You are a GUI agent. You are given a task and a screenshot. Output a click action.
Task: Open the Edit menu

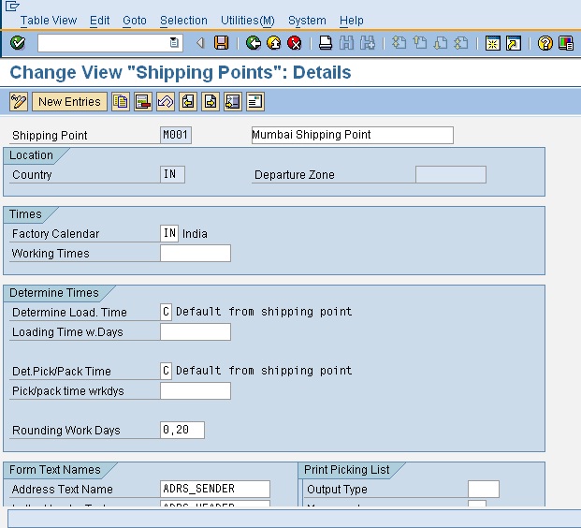coord(100,21)
